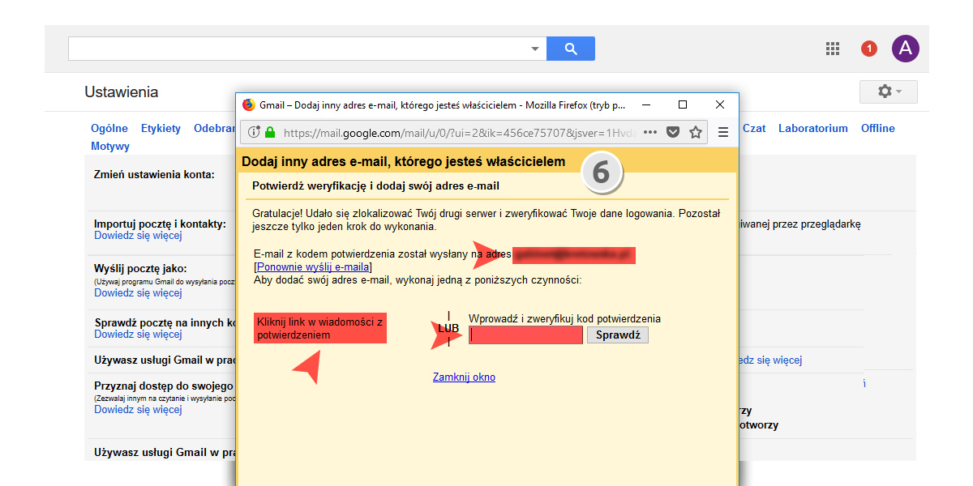
Task: Open the purple account avatar labeled A
Action: pos(906,49)
